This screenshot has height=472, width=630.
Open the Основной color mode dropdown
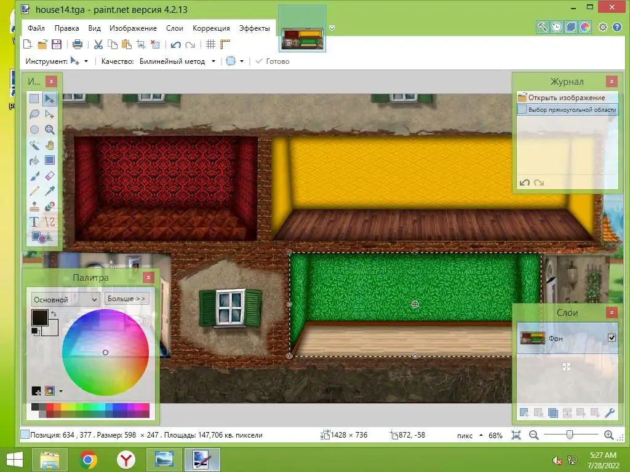click(x=65, y=299)
